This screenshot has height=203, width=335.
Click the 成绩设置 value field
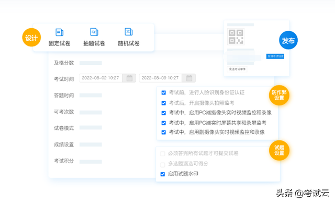(91, 145)
